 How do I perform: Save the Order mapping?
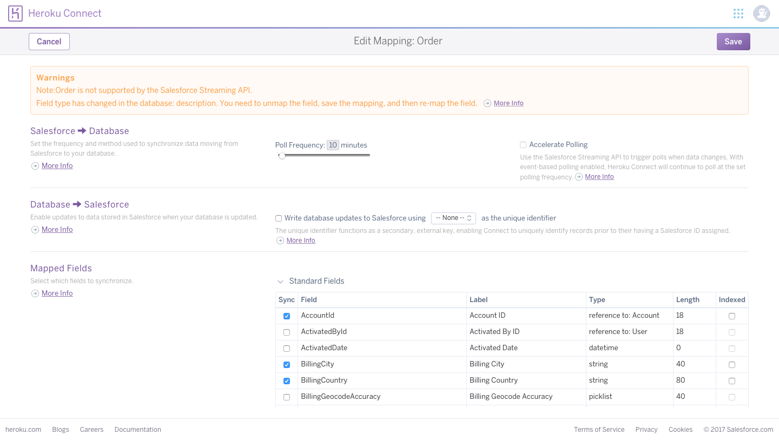[x=733, y=42]
